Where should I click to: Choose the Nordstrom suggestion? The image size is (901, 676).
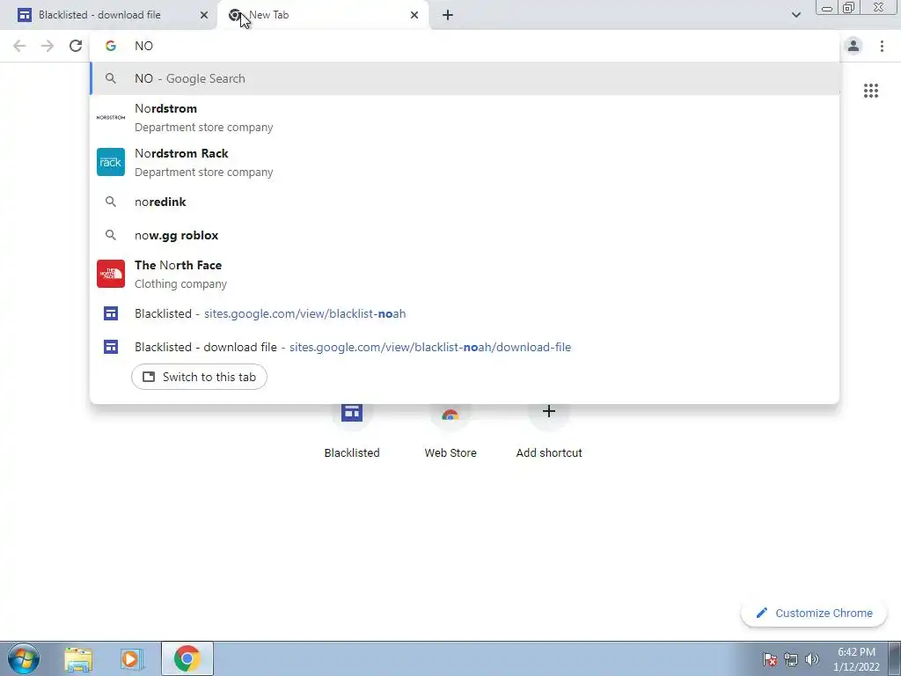click(x=465, y=117)
